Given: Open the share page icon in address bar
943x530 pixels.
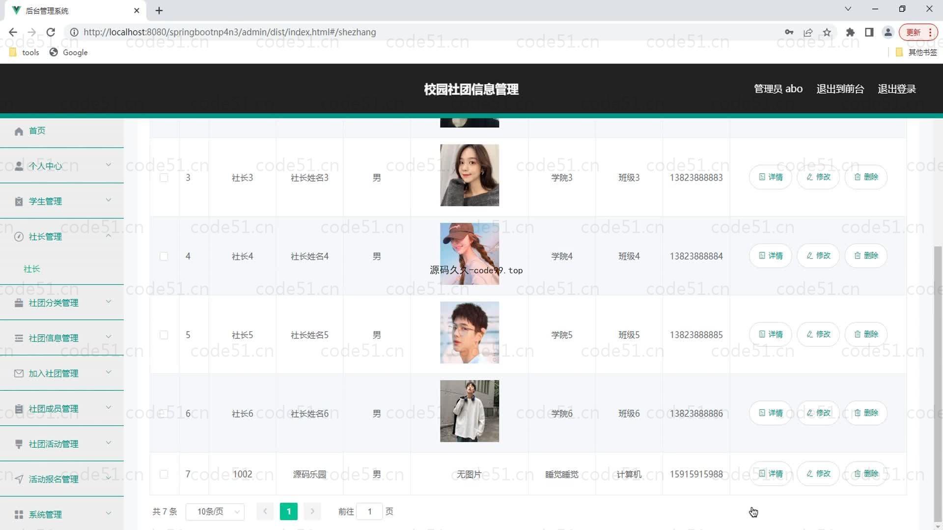Looking at the screenshot, I should (x=808, y=32).
